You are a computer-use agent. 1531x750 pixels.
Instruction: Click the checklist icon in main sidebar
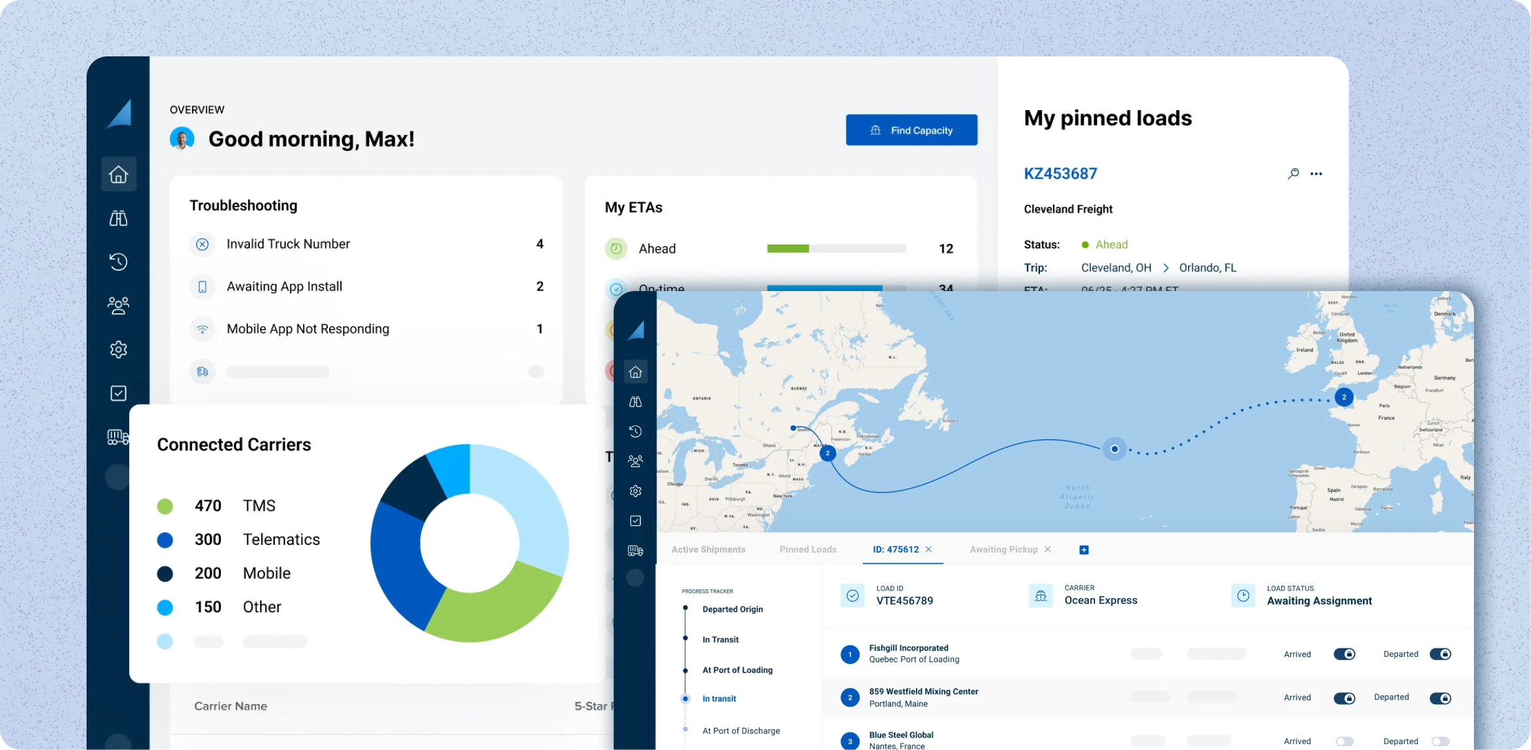pos(119,393)
